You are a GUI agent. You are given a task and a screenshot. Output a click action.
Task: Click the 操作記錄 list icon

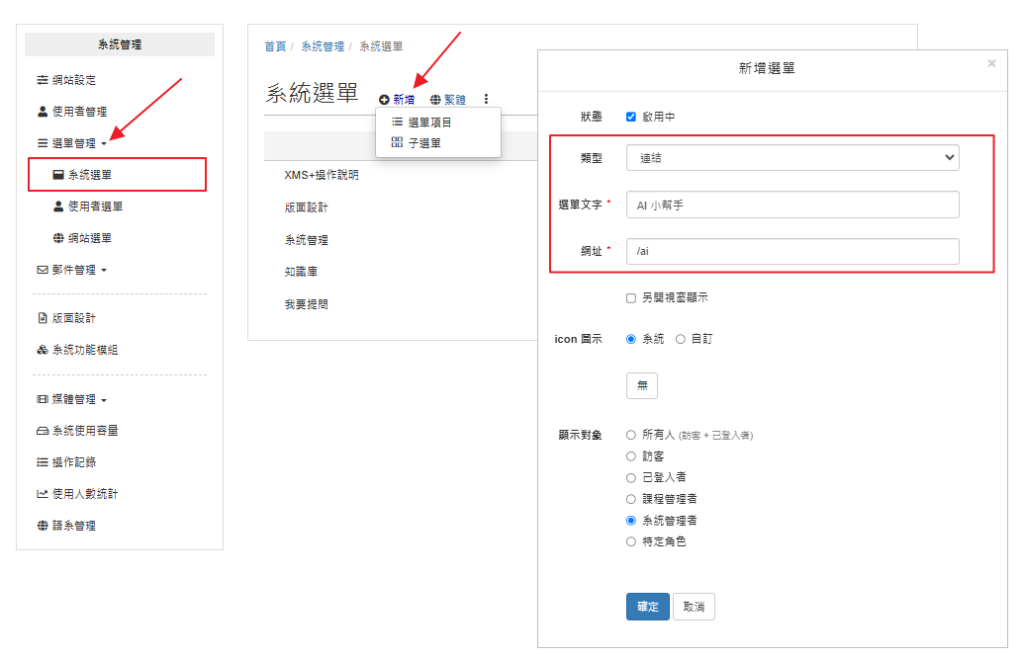click(43, 462)
